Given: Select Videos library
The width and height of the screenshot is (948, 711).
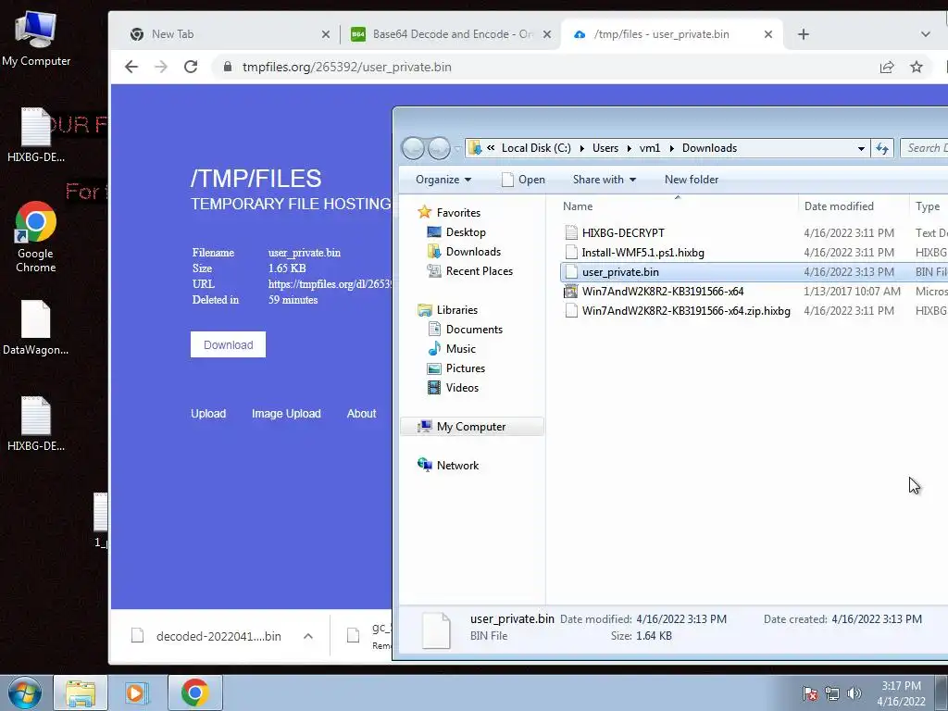Looking at the screenshot, I should coord(462,388).
